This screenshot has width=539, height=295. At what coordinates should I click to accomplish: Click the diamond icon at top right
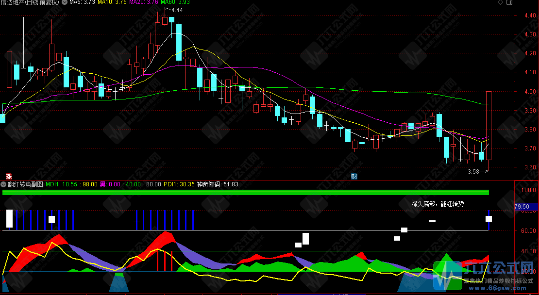click(x=500, y=2)
